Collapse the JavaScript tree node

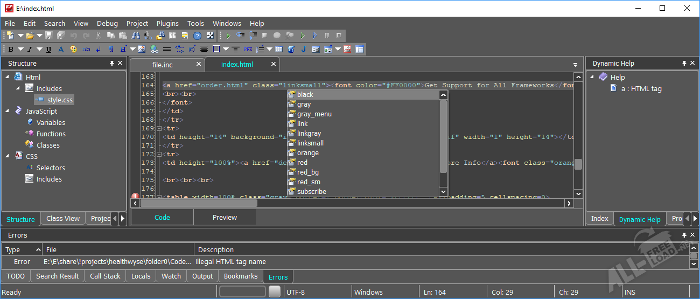click(x=8, y=111)
